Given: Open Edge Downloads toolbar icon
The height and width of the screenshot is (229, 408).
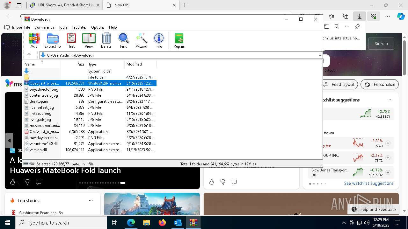Looking at the screenshot, I should (x=360, y=16).
